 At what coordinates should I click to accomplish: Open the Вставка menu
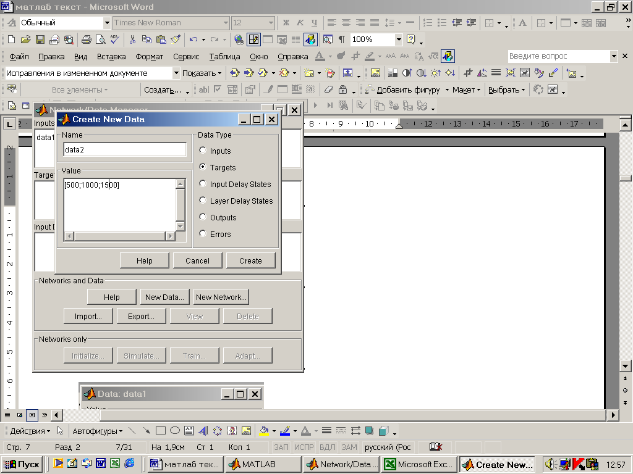point(111,56)
